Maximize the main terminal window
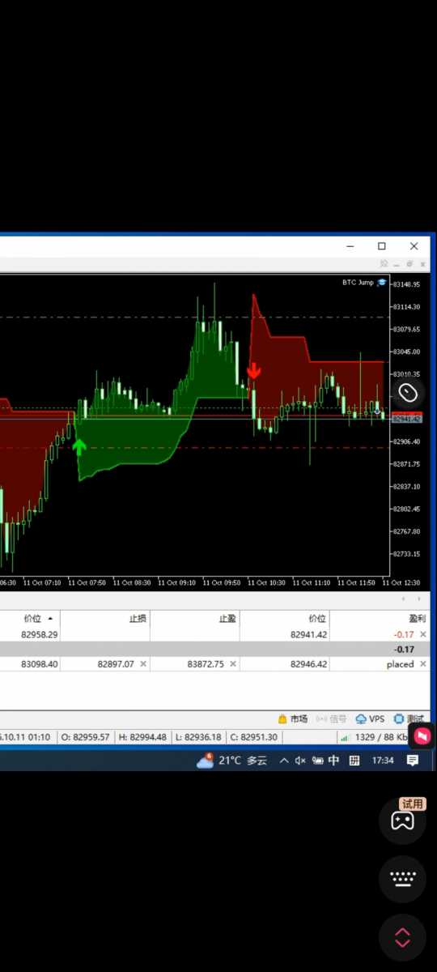This screenshot has height=972, width=437. point(382,246)
